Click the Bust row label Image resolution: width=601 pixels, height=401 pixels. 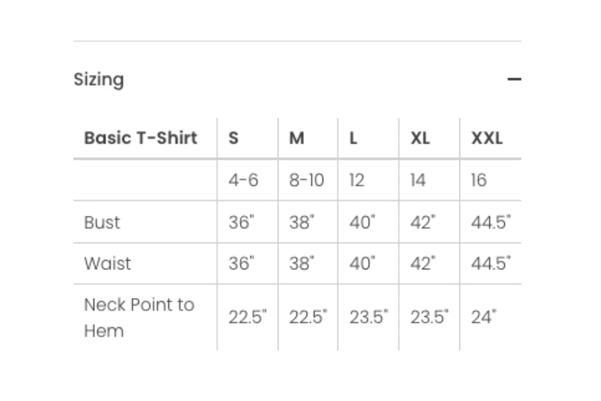click(102, 223)
